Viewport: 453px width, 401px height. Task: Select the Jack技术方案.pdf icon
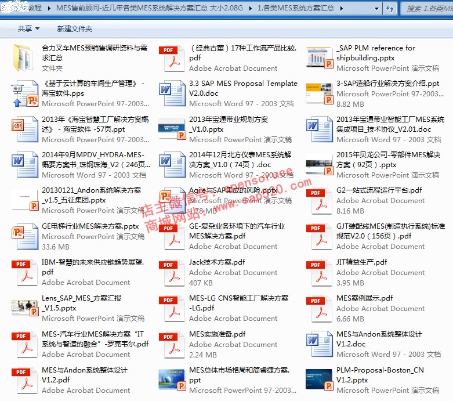(x=172, y=273)
